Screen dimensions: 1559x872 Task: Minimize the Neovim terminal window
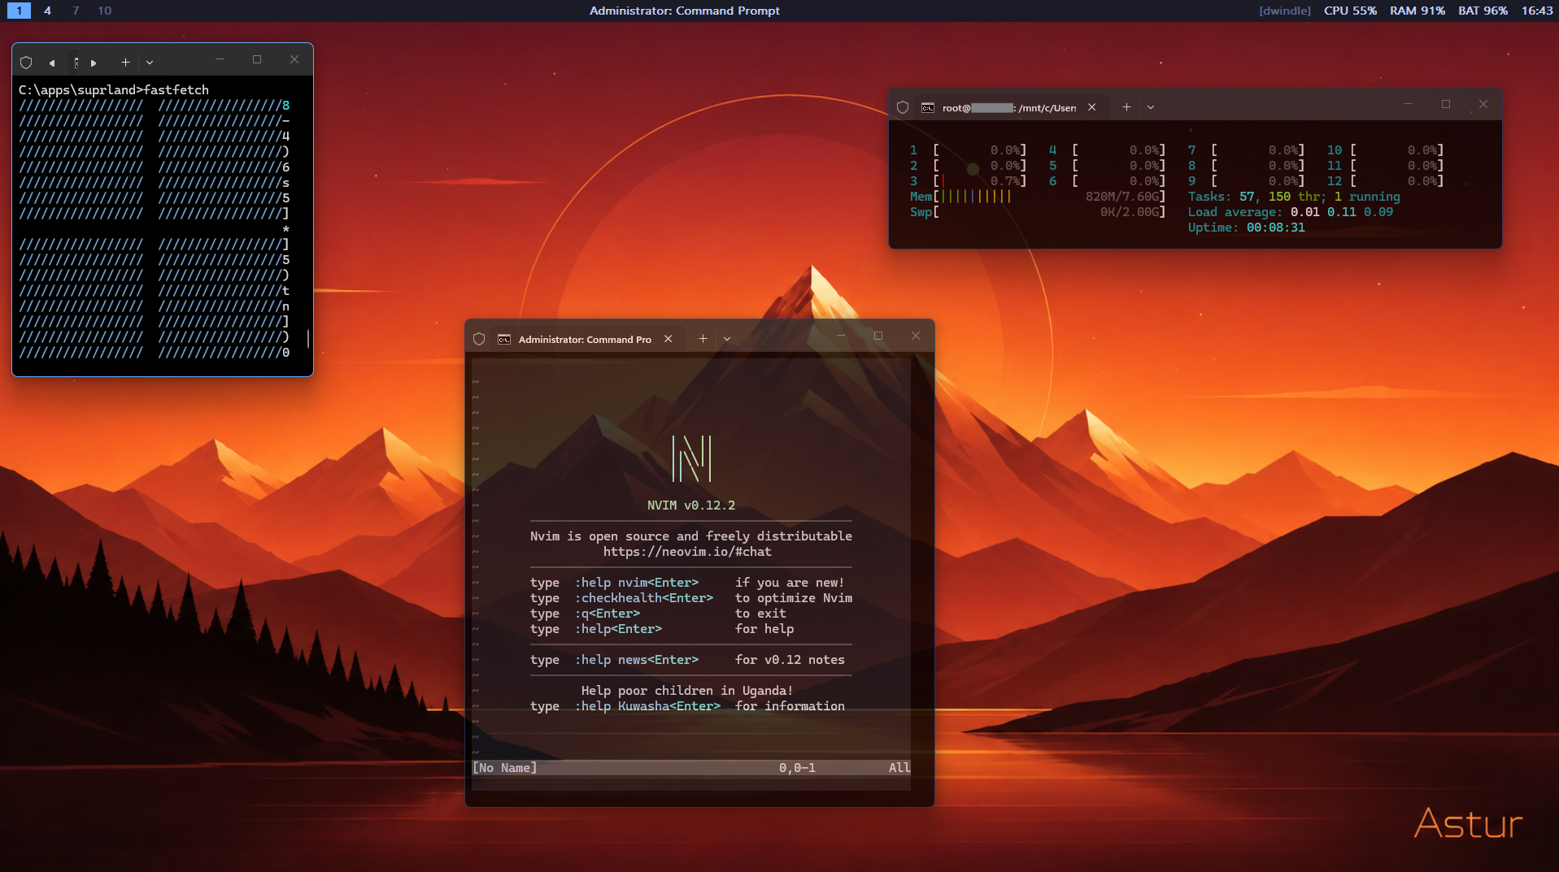(x=841, y=336)
